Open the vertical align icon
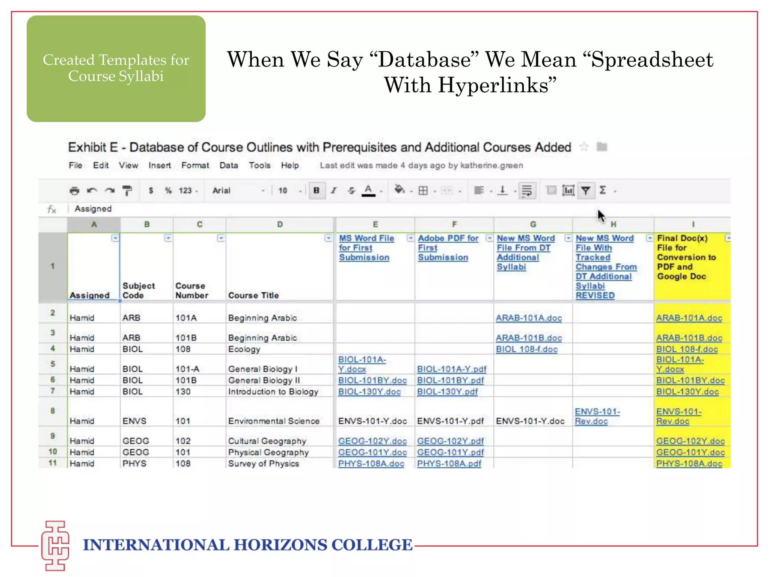This screenshot has width=769, height=577. 502,190
